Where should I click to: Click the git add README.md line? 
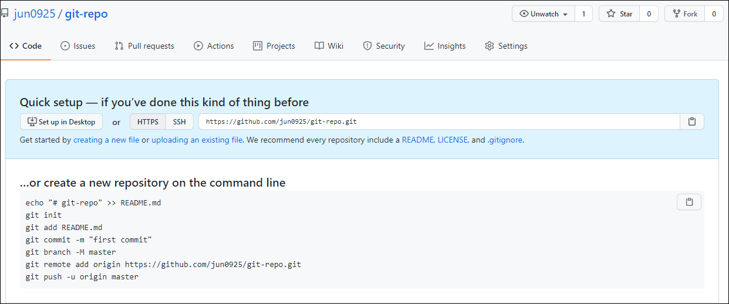(x=64, y=228)
